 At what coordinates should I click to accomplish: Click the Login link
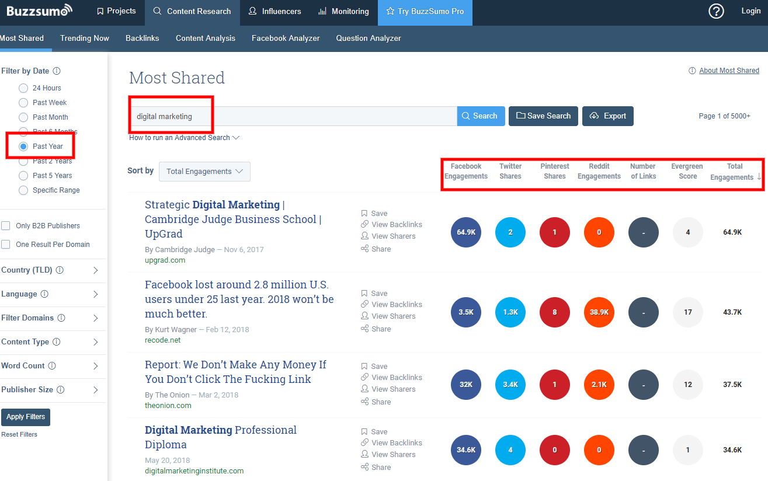click(x=751, y=11)
